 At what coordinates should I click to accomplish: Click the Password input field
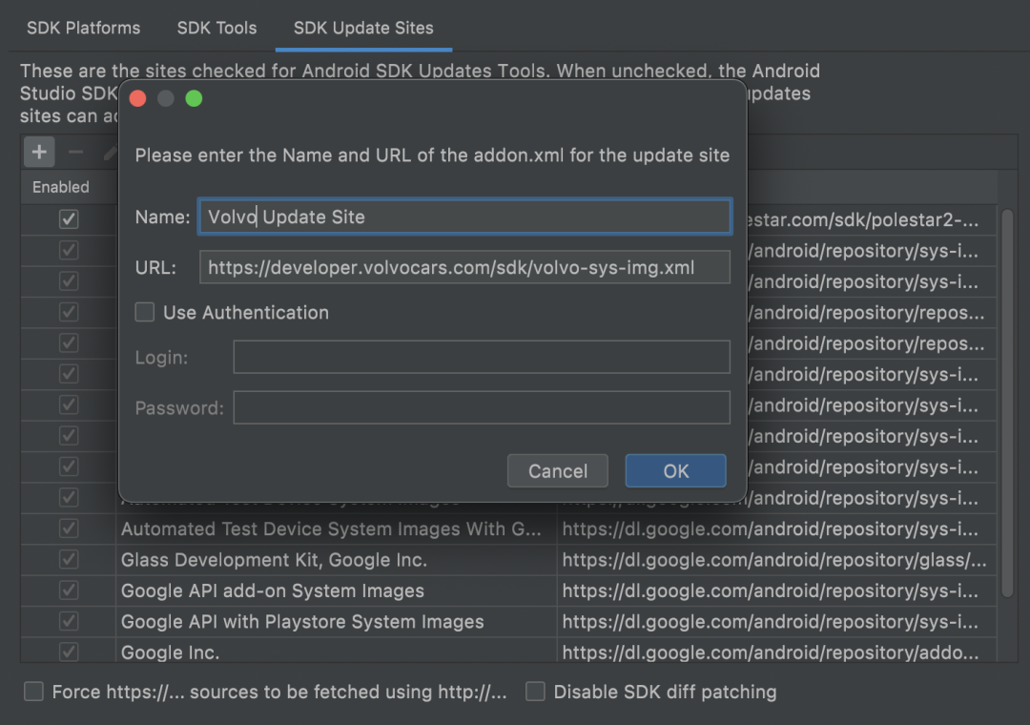click(482, 407)
